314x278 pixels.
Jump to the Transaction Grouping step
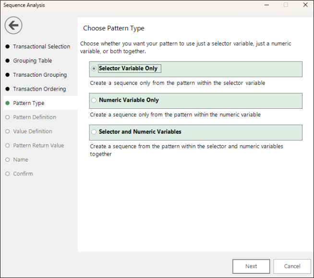[x=40, y=75]
